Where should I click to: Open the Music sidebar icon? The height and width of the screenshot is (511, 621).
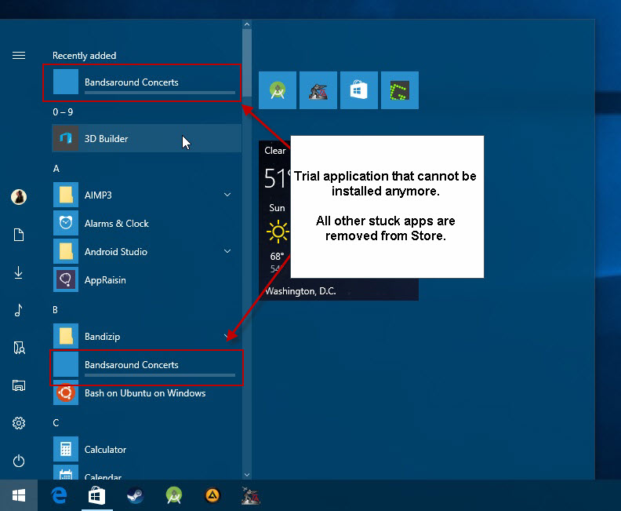(19, 309)
